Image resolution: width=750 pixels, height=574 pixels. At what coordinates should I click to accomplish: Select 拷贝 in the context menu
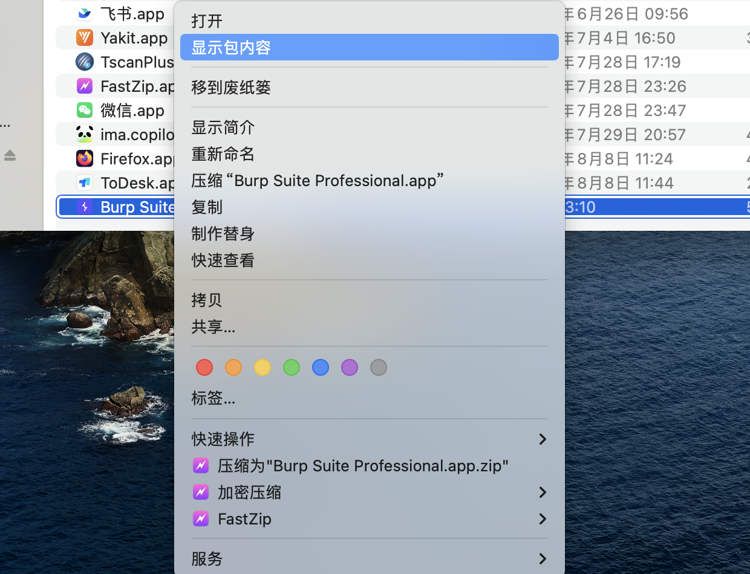[370, 300]
